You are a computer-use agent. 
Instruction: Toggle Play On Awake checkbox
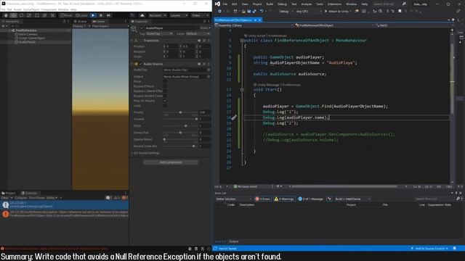165,101
